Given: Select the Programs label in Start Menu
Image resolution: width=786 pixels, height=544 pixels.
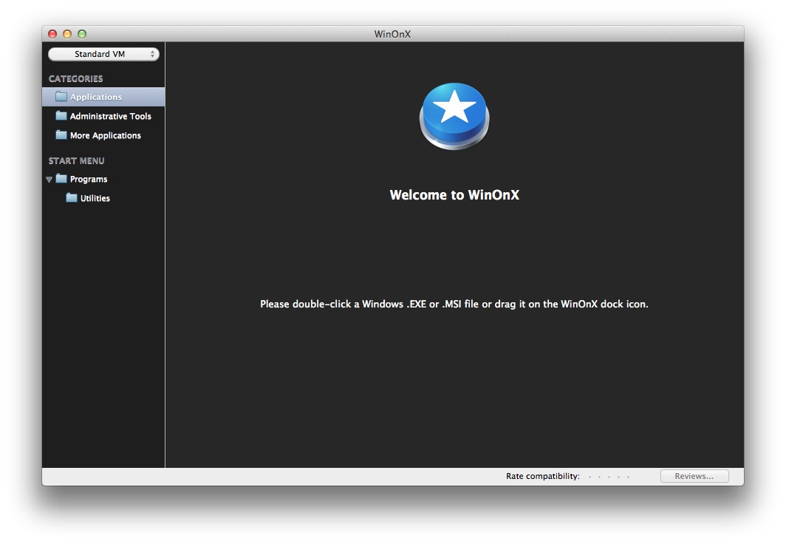Looking at the screenshot, I should (89, 179).
